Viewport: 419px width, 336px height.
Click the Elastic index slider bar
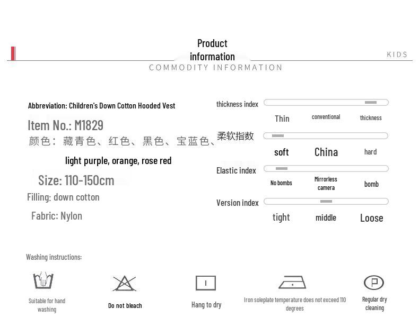326,169
